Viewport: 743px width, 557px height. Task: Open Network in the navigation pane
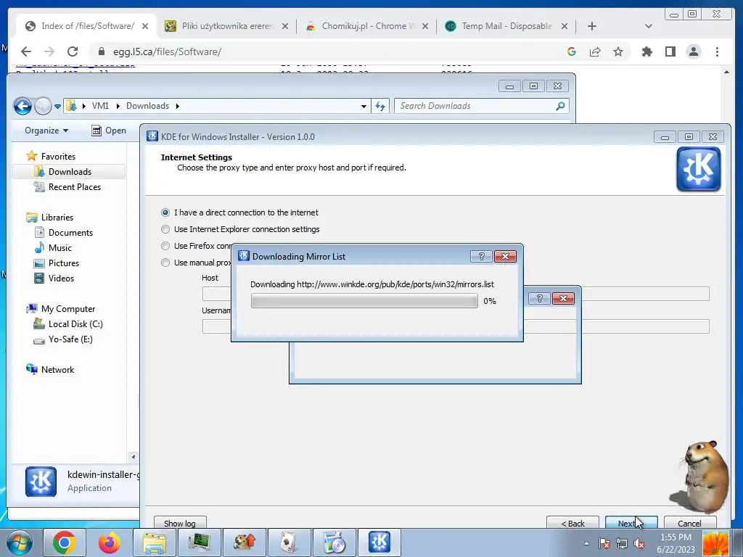pyautogui.click(x=57, y=369)
